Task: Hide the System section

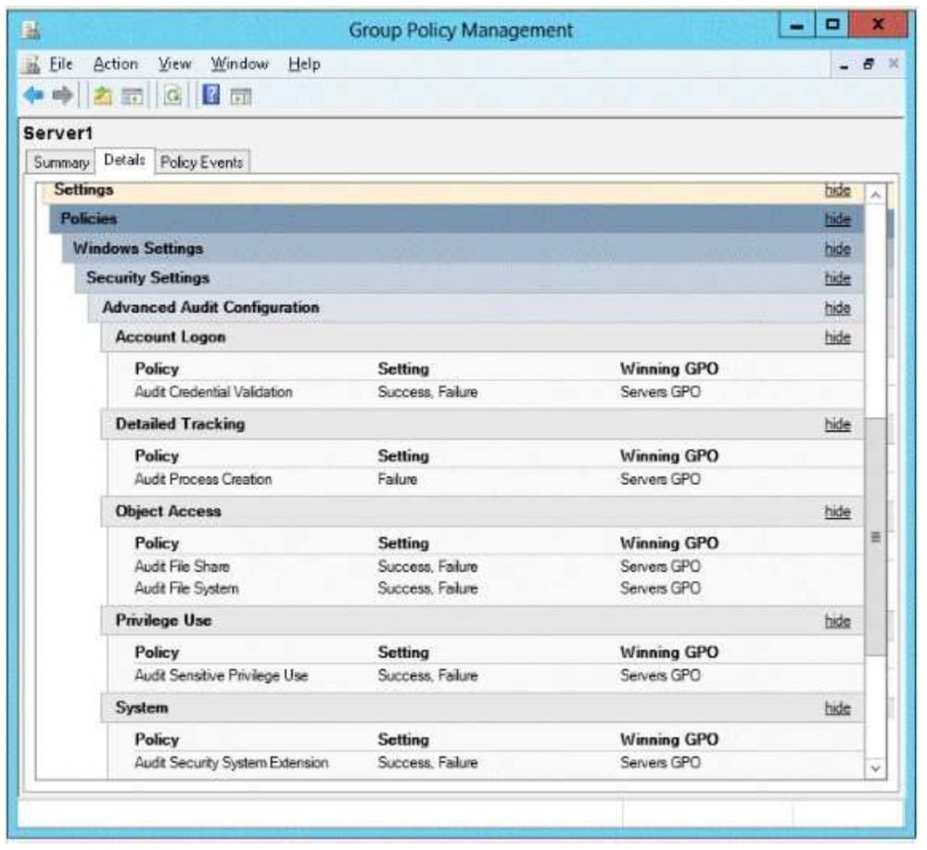Action: (x=837, y=708)
